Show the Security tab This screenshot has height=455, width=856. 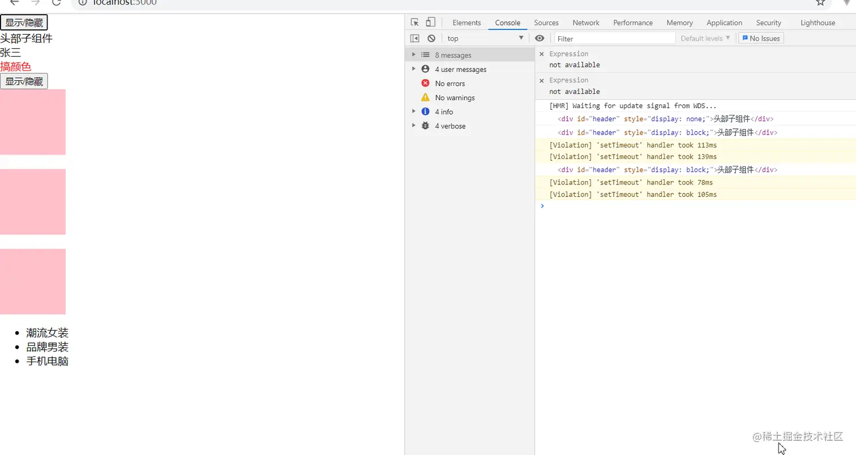[768, 23]
